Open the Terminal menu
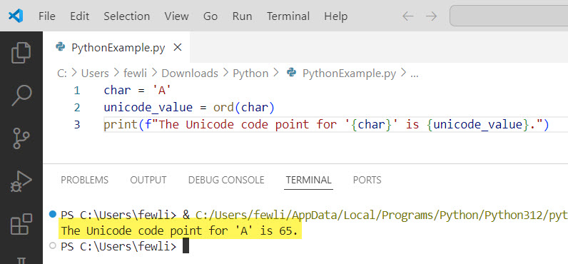568x264 pixels. tap(288, 16)
